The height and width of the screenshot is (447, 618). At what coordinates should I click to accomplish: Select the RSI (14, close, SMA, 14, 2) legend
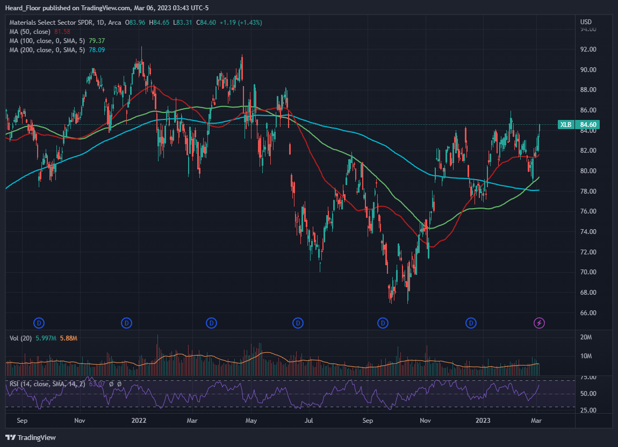click(x=47, y=384)
